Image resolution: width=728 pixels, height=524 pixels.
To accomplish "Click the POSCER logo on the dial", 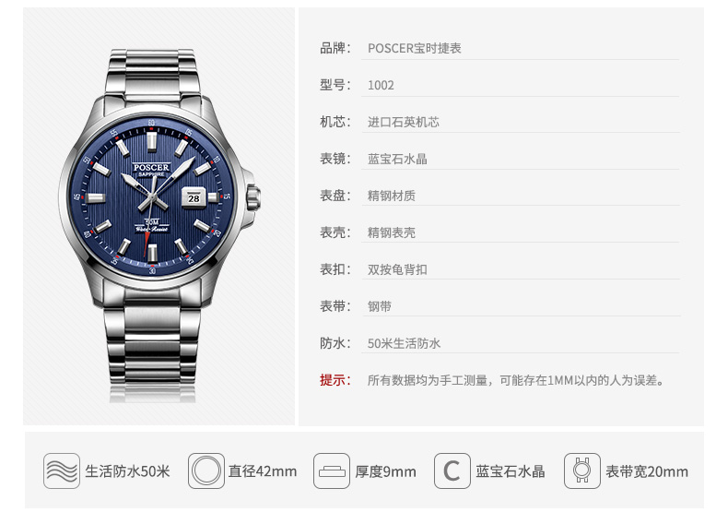I will [x=151, y=167].
